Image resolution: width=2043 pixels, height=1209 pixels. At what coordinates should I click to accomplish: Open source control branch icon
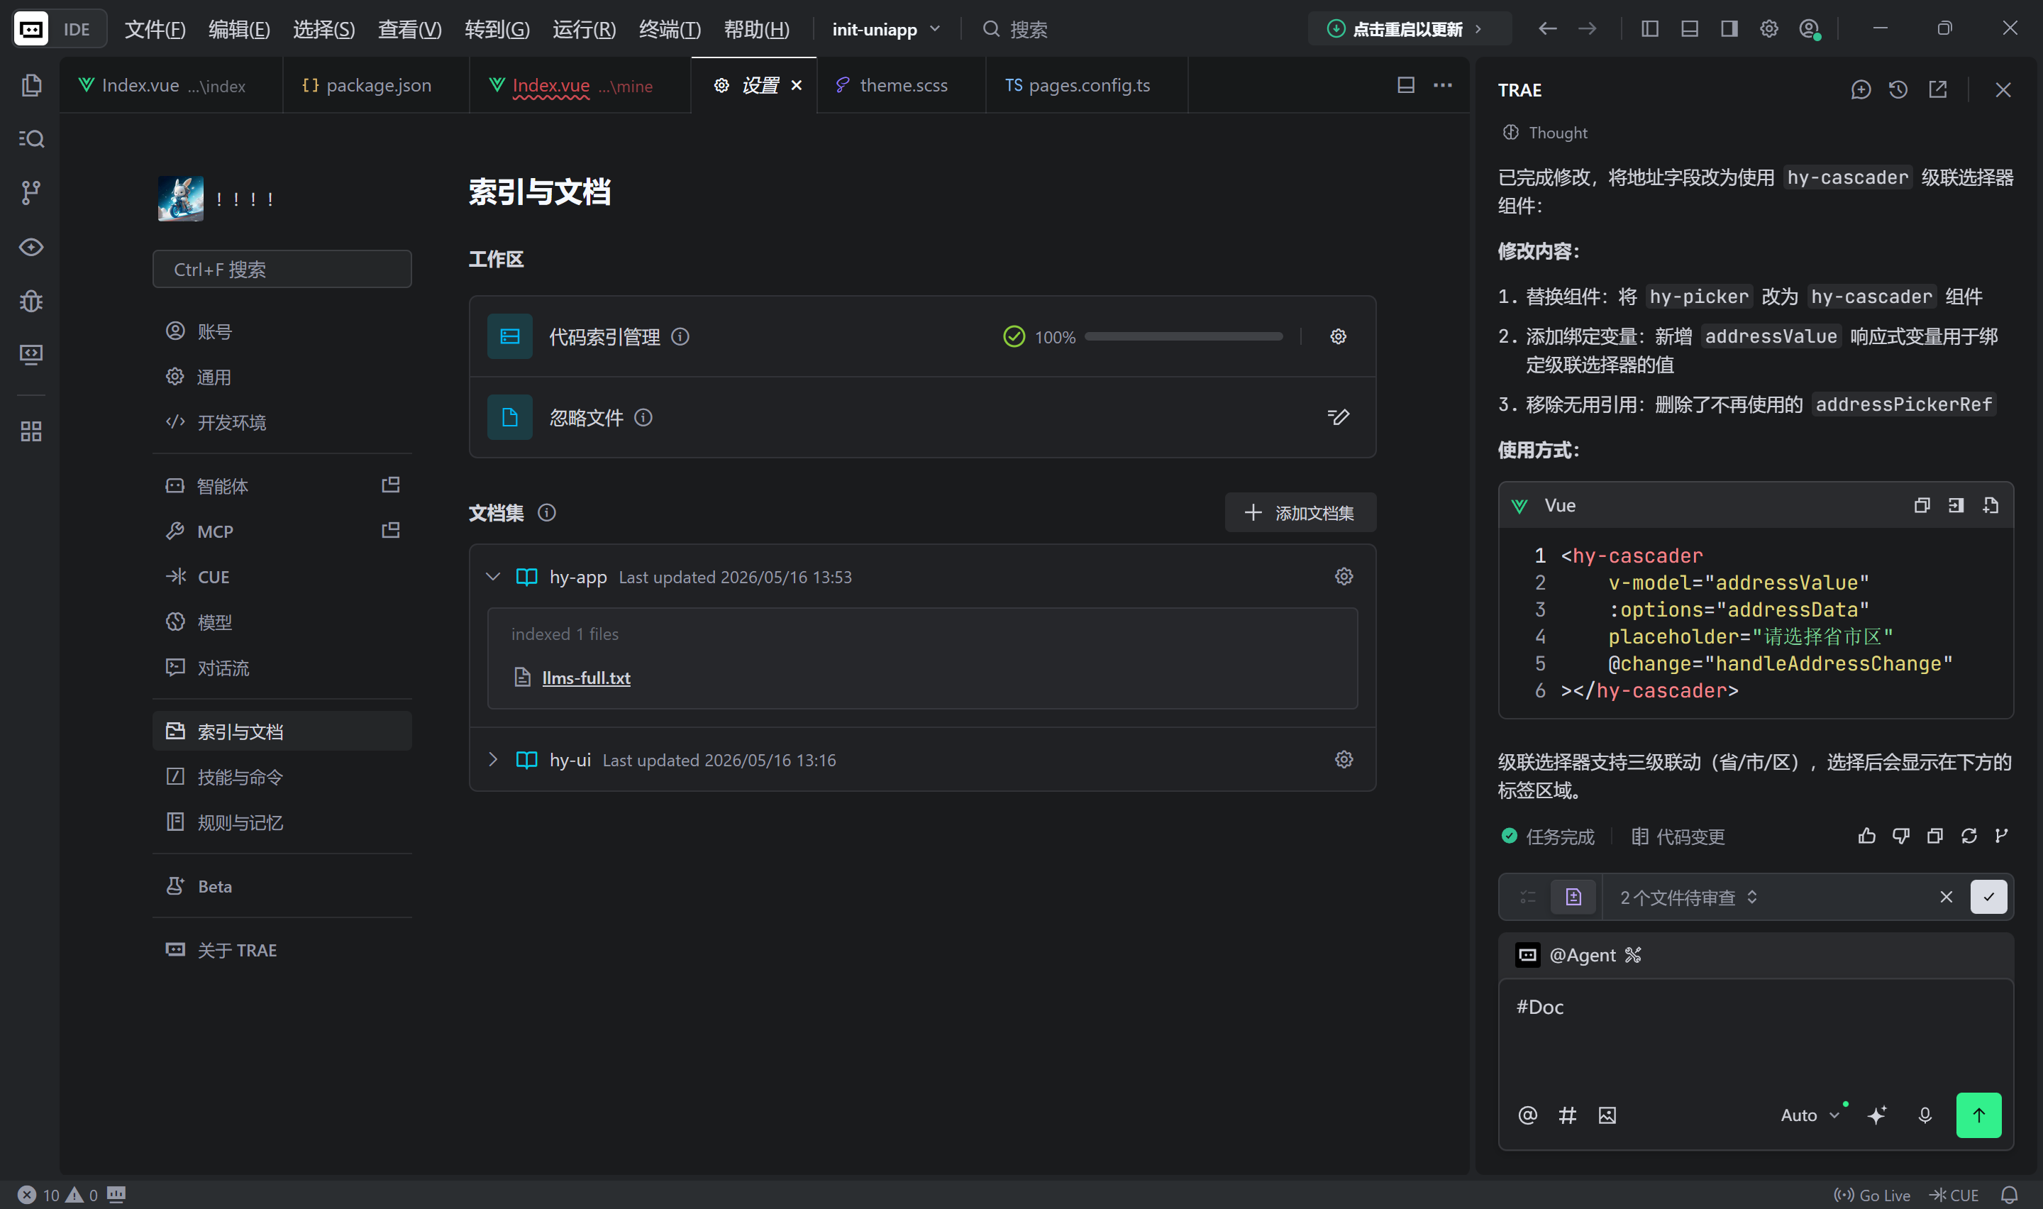31,192
